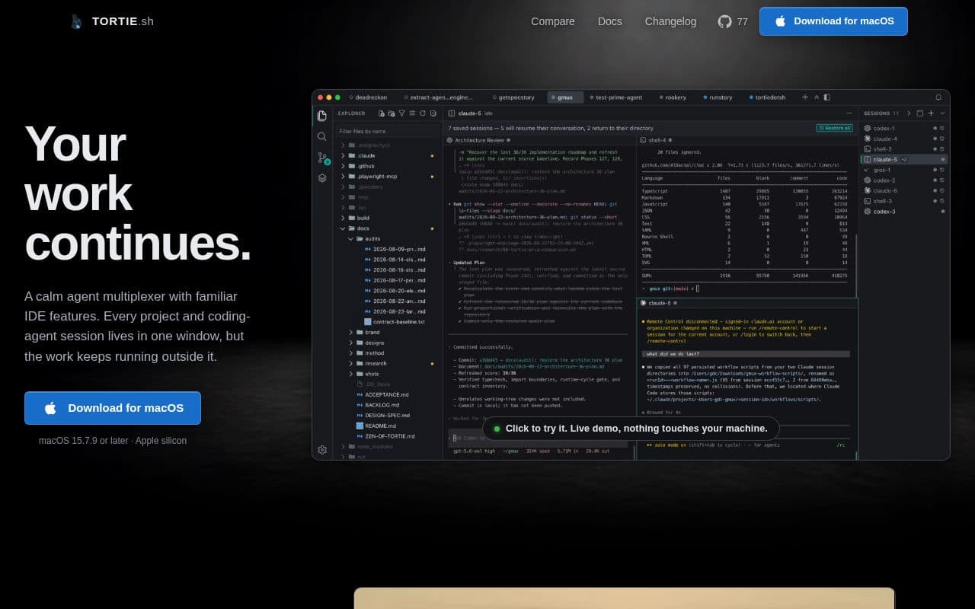Screen dimensions: 975x609
Task: Click the history icon on the shell-2 row
Action: [942, 149]
